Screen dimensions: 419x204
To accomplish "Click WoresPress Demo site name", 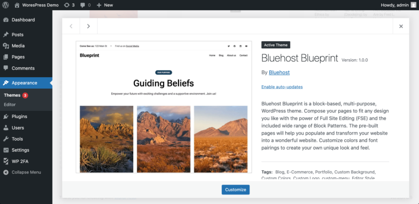I will point(40,5).
